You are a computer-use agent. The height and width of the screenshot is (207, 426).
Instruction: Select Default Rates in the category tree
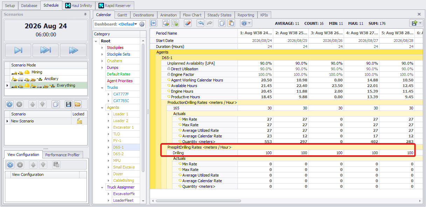pos(118,74)
